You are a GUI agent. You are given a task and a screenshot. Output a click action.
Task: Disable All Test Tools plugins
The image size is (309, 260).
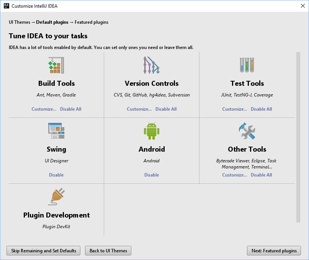click(261, 109)
